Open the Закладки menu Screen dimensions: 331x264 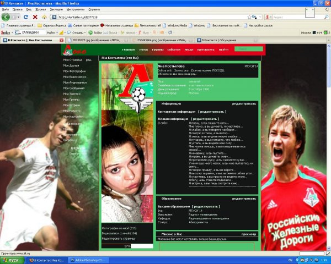click(x=56, y=9)
